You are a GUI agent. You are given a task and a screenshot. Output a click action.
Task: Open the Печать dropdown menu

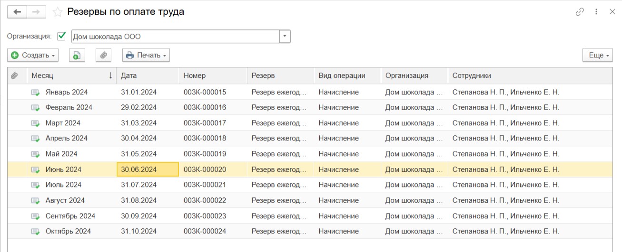(x=146, y=56)
